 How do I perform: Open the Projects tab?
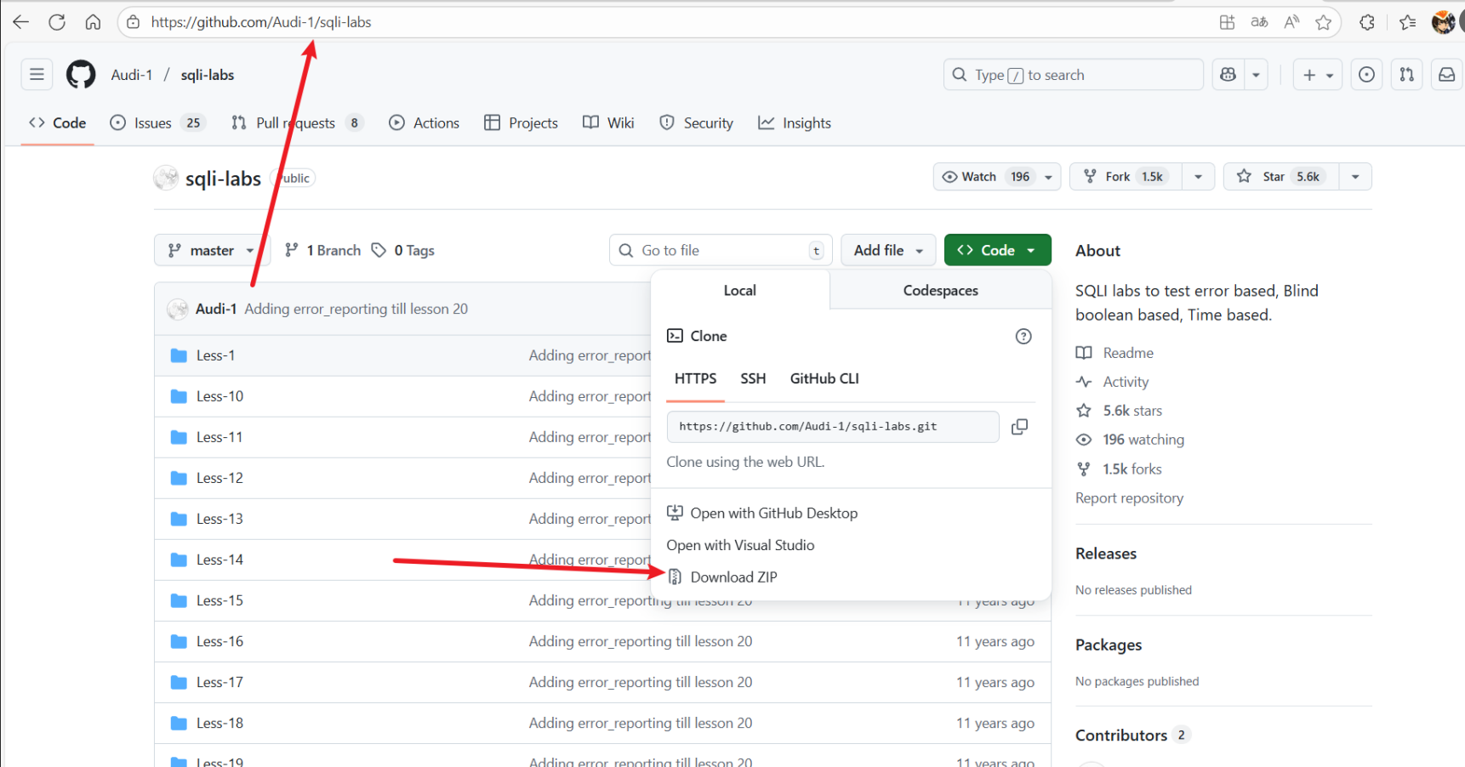click(x=521, y=123)
